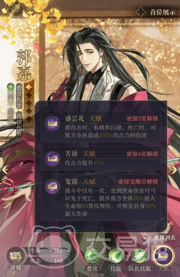Image resolution: width=180 pixels, height=277 pixels.
Task: Open the 鬼谋 talent description entry
Action: (x=101, y=198)
